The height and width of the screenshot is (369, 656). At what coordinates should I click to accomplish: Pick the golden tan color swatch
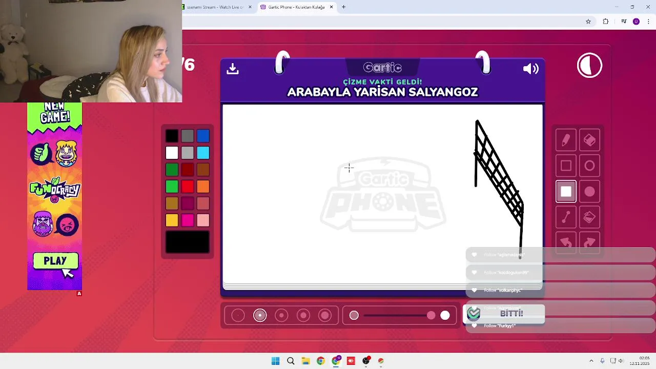[172, 203]
